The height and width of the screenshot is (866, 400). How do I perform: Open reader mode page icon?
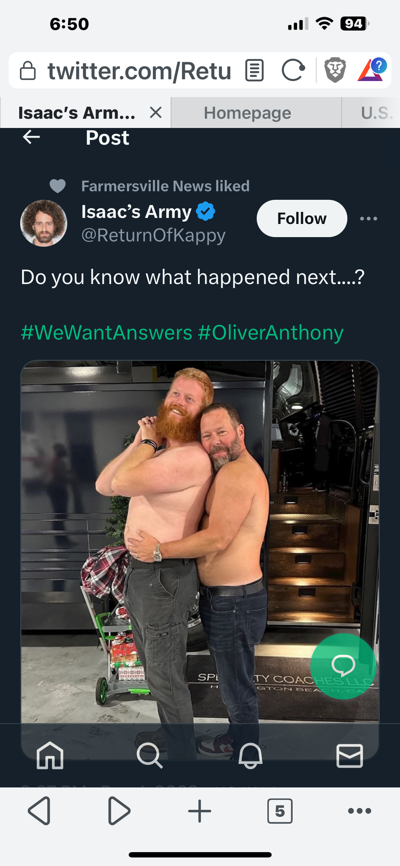pyautogui.click(x=255, y=70)
